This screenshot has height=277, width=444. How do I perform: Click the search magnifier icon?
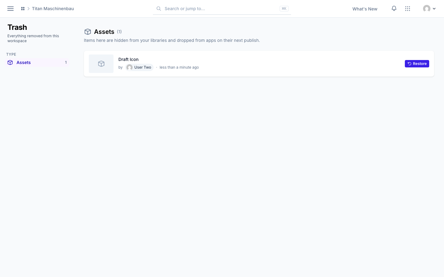(x=159, y=9)
